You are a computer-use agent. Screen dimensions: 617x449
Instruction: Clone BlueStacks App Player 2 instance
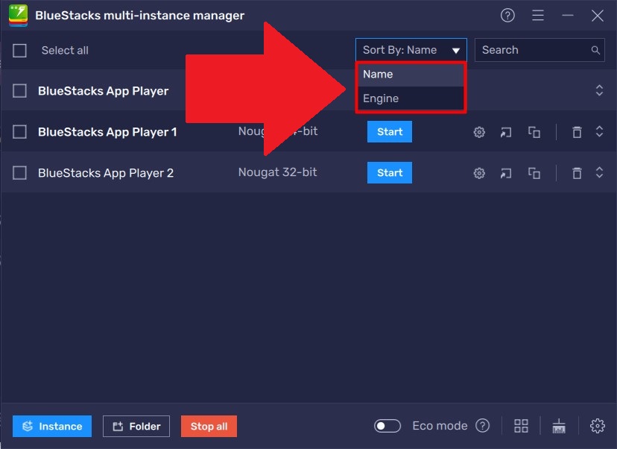click(x=534, y=173)
